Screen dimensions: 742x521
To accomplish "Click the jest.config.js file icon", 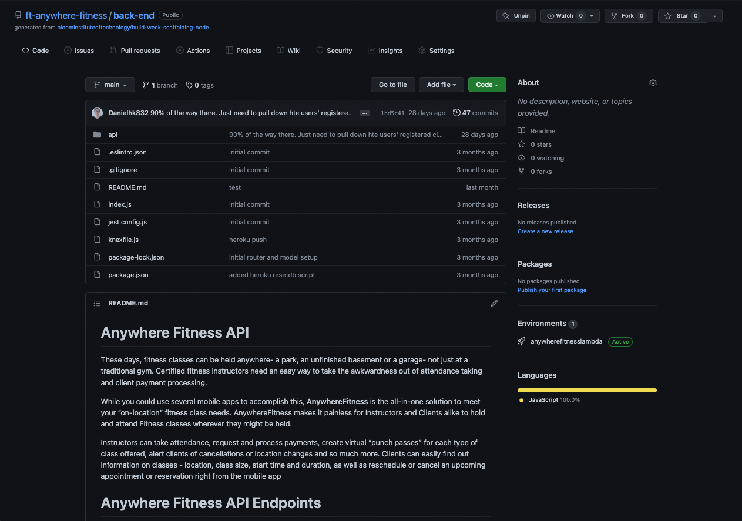I will (97, 222).
